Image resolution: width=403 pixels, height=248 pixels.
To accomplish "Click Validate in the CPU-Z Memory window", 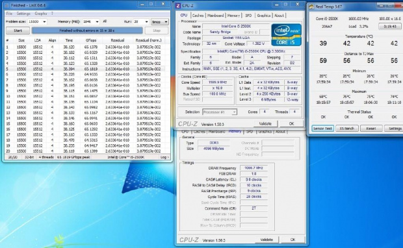I will coord(266,240).
